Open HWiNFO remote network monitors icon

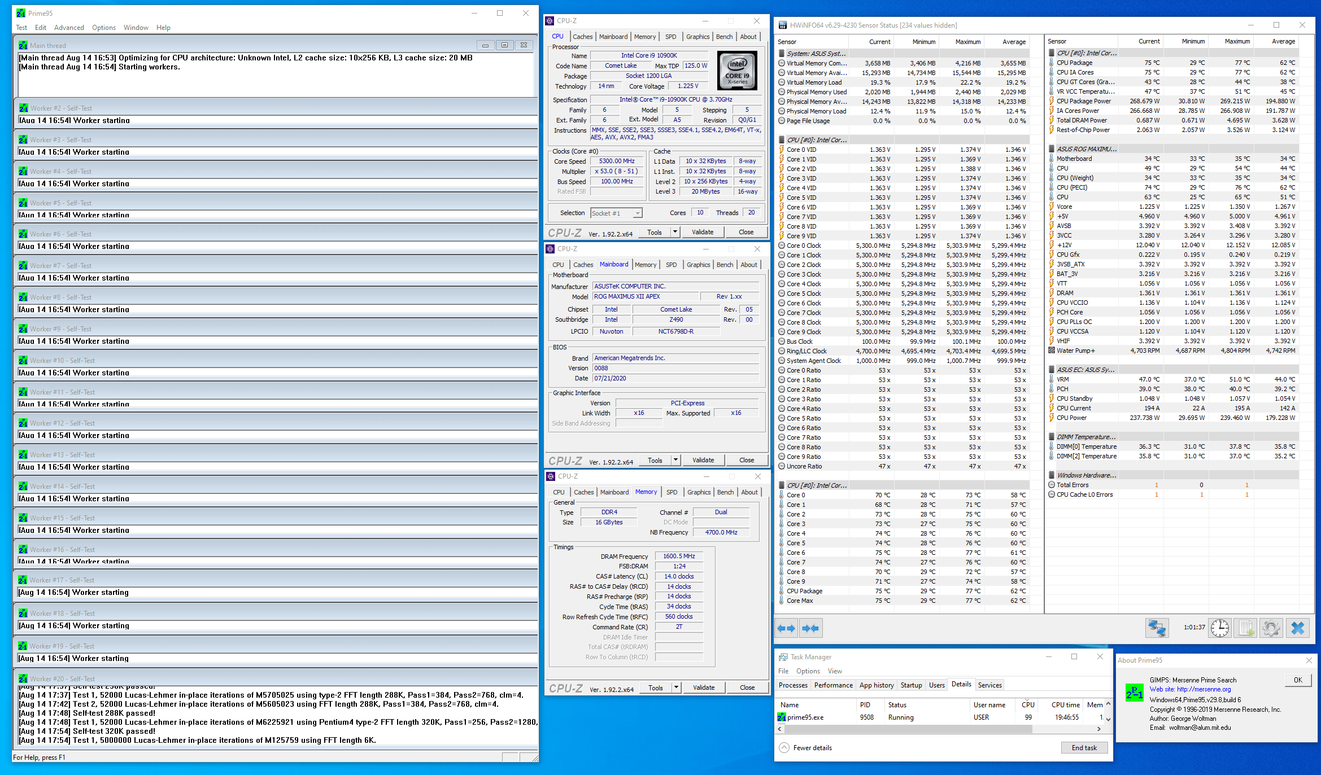point(1157,628)
